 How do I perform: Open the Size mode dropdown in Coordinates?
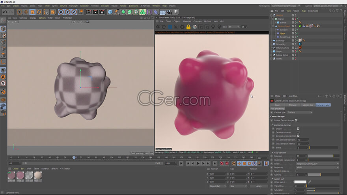coord(238,186)
